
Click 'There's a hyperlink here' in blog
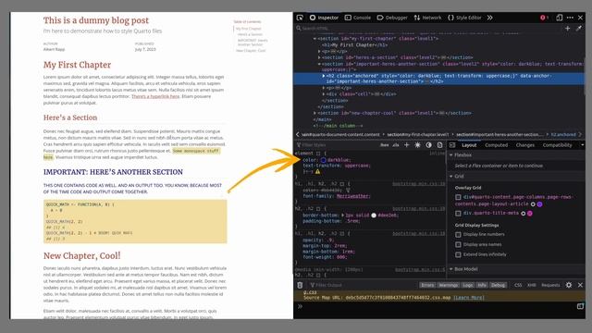coord(155,96)
